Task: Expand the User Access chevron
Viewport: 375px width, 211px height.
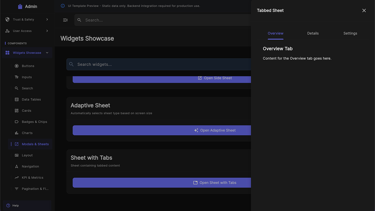Action: click(47, 31)
